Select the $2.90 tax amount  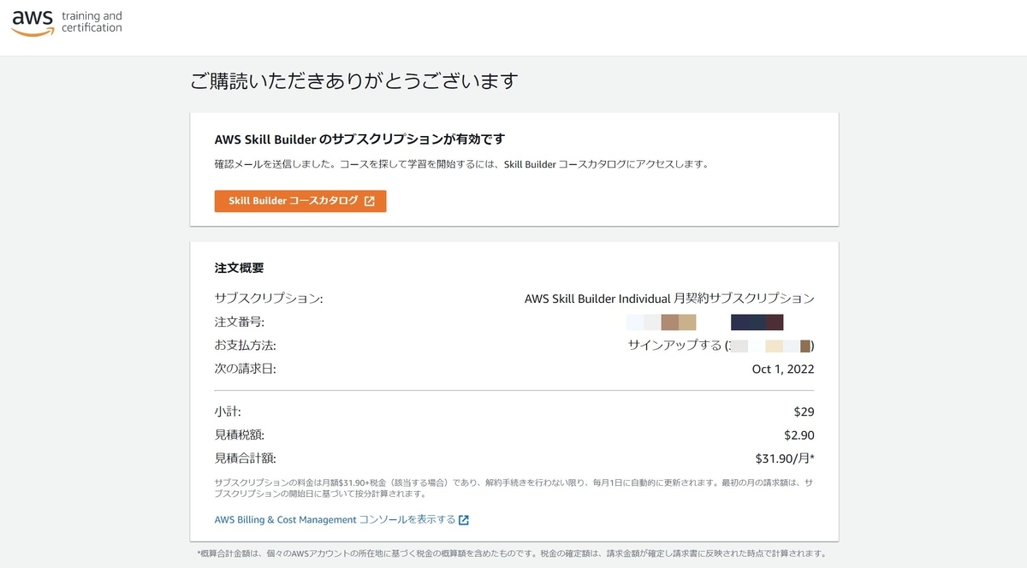click(799, 435)
